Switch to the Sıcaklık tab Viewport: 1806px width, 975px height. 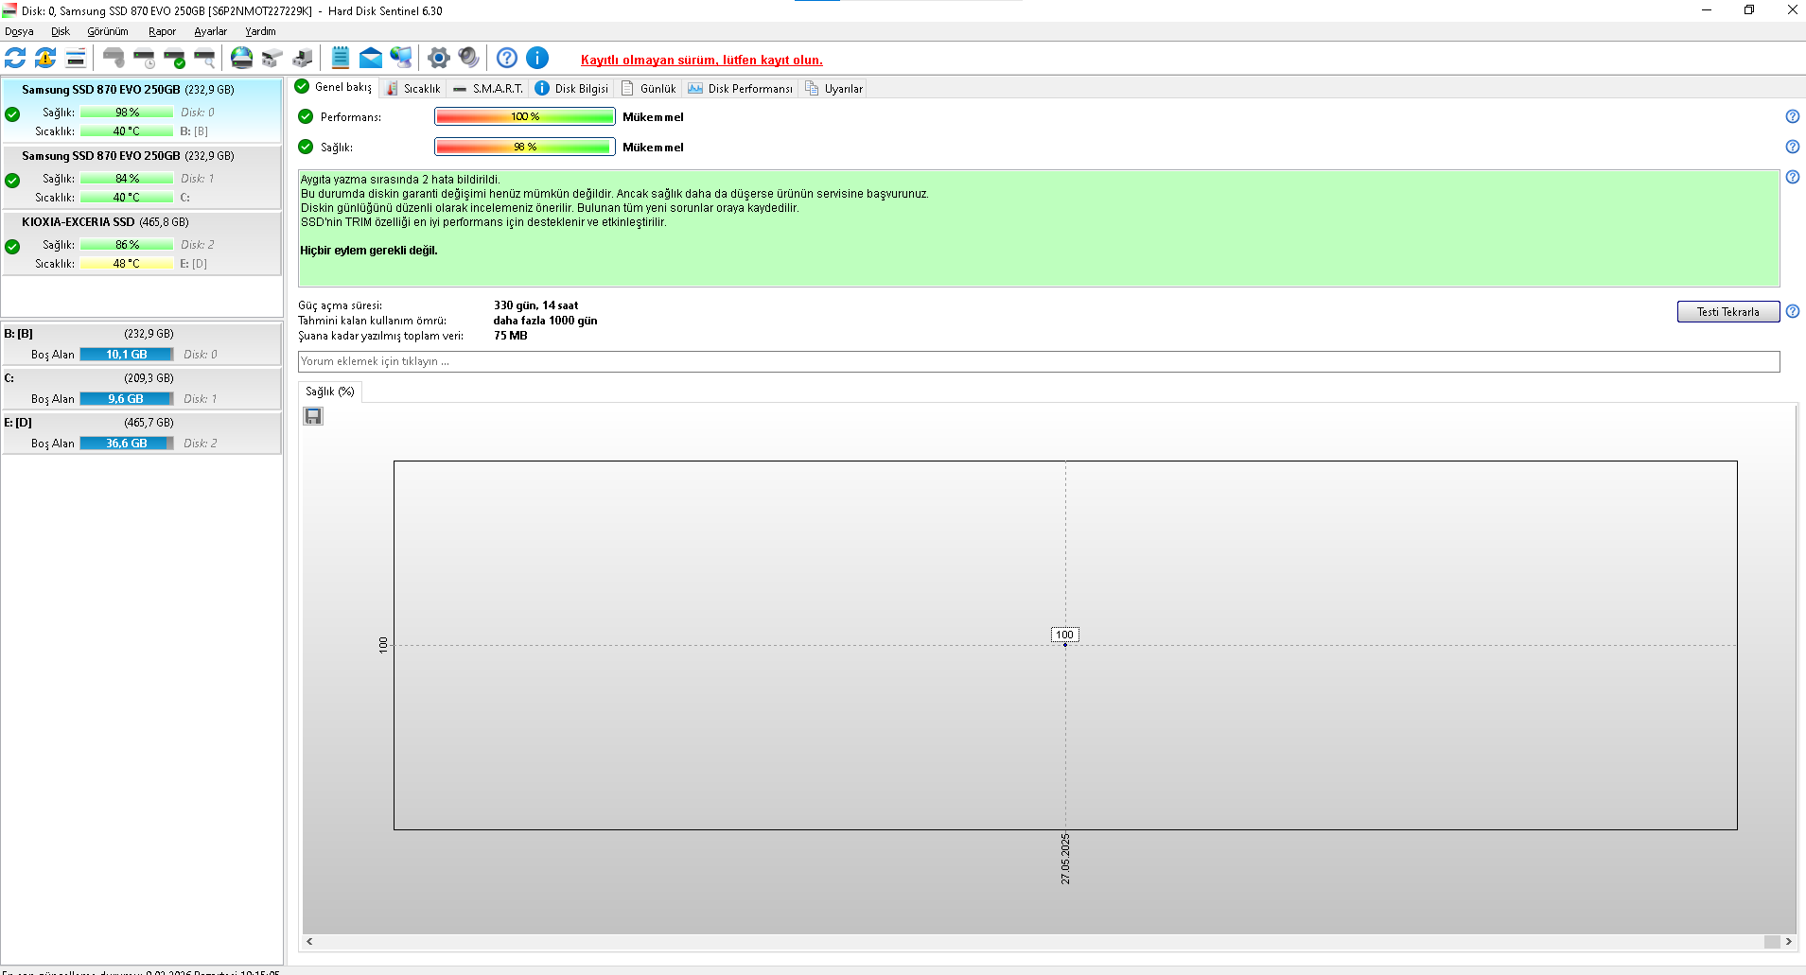click(x=412, y=88)
